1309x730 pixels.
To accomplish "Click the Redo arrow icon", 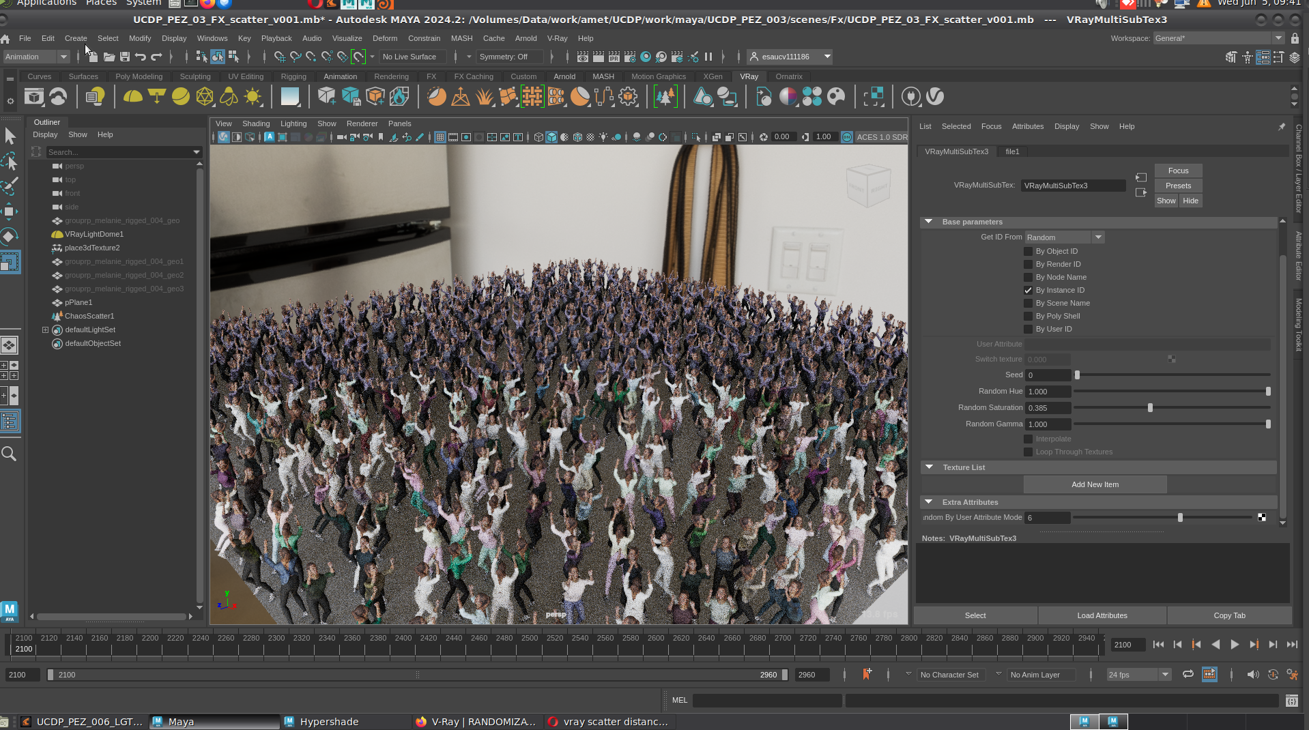I will click(x=156, y=57).
